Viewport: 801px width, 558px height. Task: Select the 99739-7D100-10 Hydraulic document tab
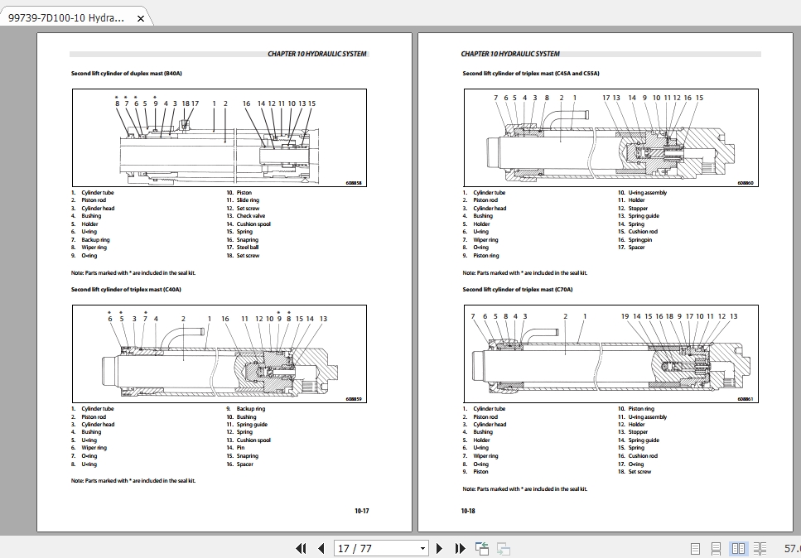click(x=66, y=16)
